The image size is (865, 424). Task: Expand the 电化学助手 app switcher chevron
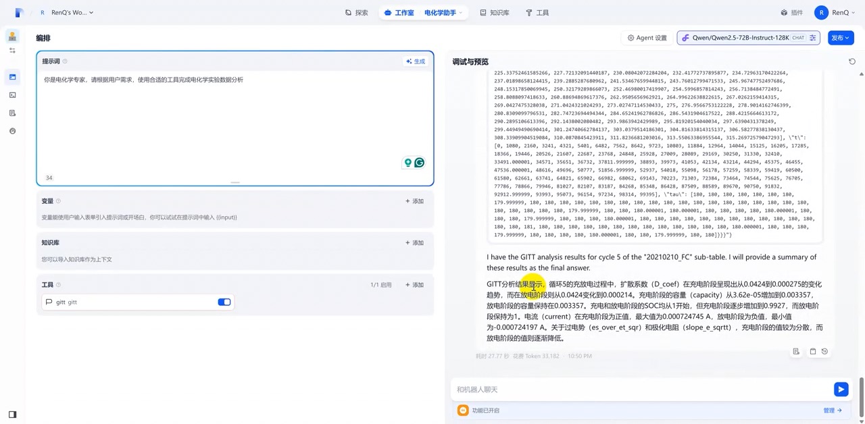[461, 13]
